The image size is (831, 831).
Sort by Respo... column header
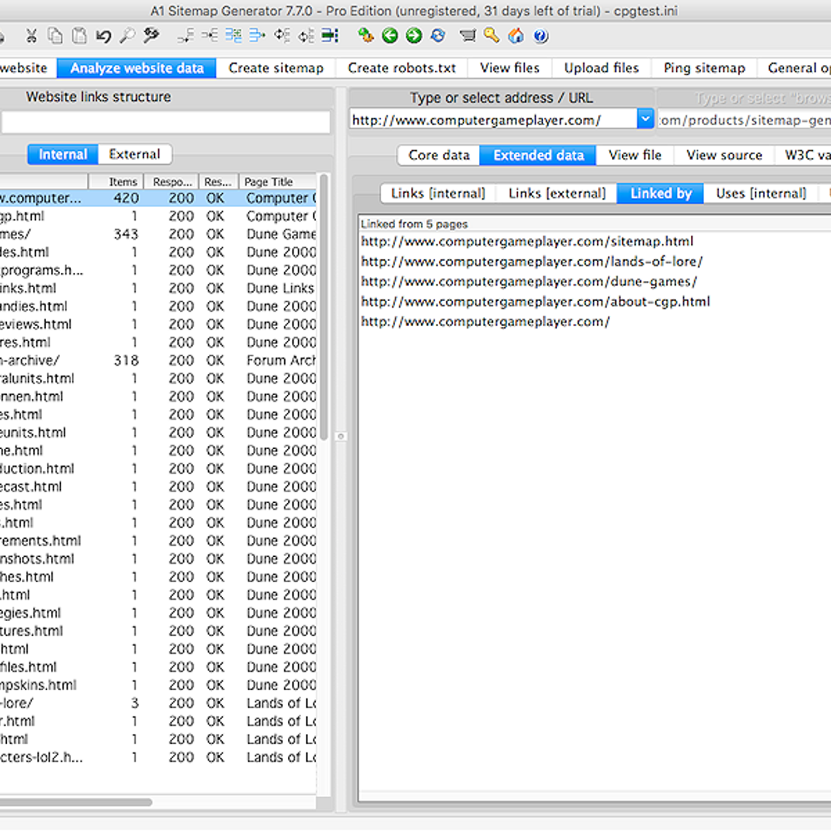(172, 182)
